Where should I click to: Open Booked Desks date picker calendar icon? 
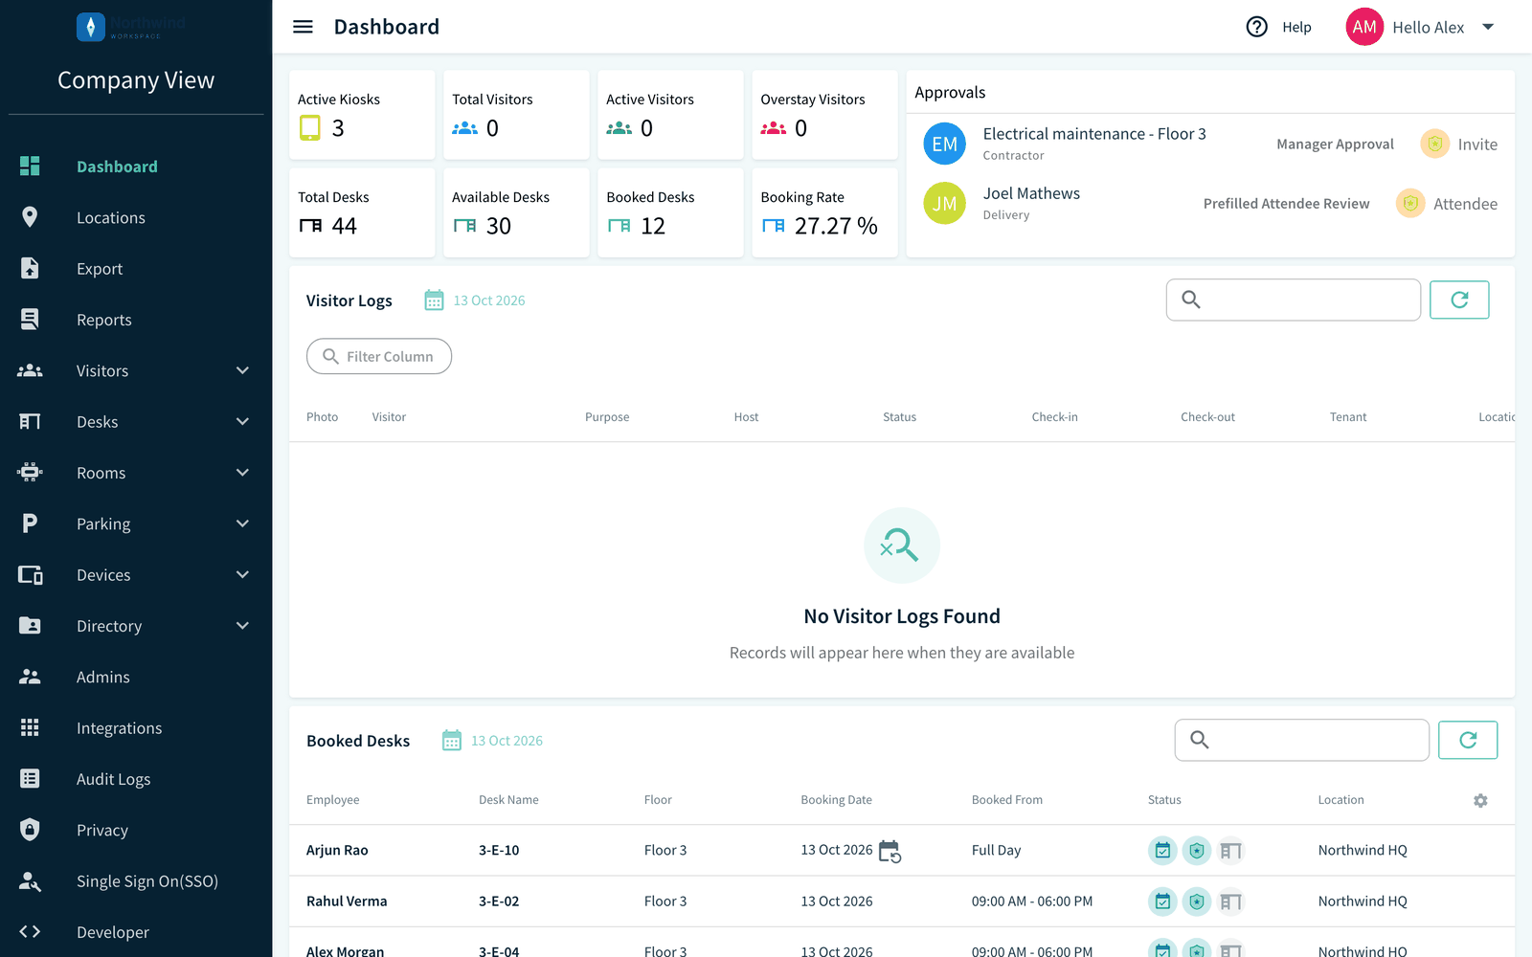(x=452, y=741)
